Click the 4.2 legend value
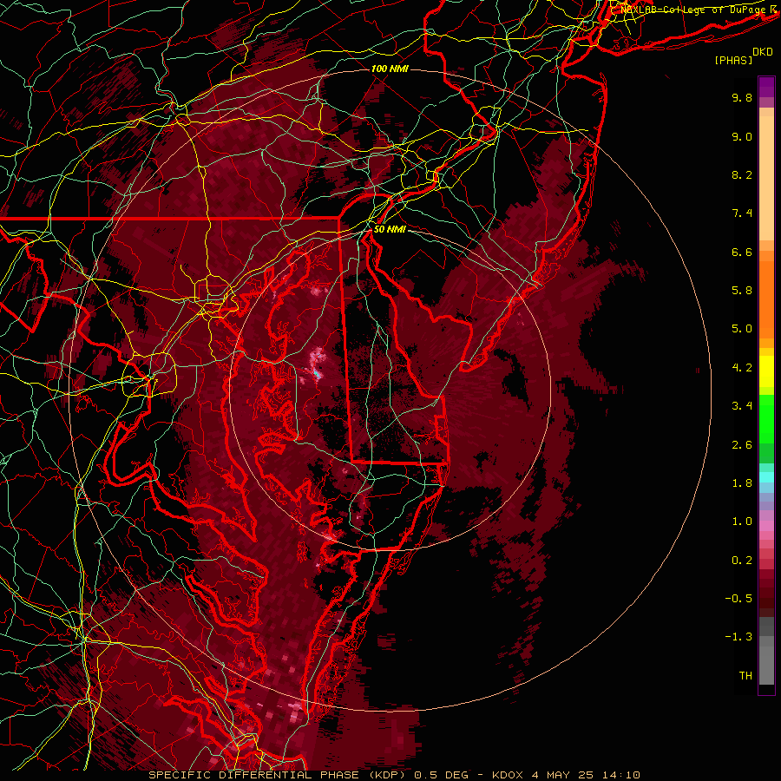Image resolution: width=781 pixels, height=781 pixels. [x=742, y=368]
